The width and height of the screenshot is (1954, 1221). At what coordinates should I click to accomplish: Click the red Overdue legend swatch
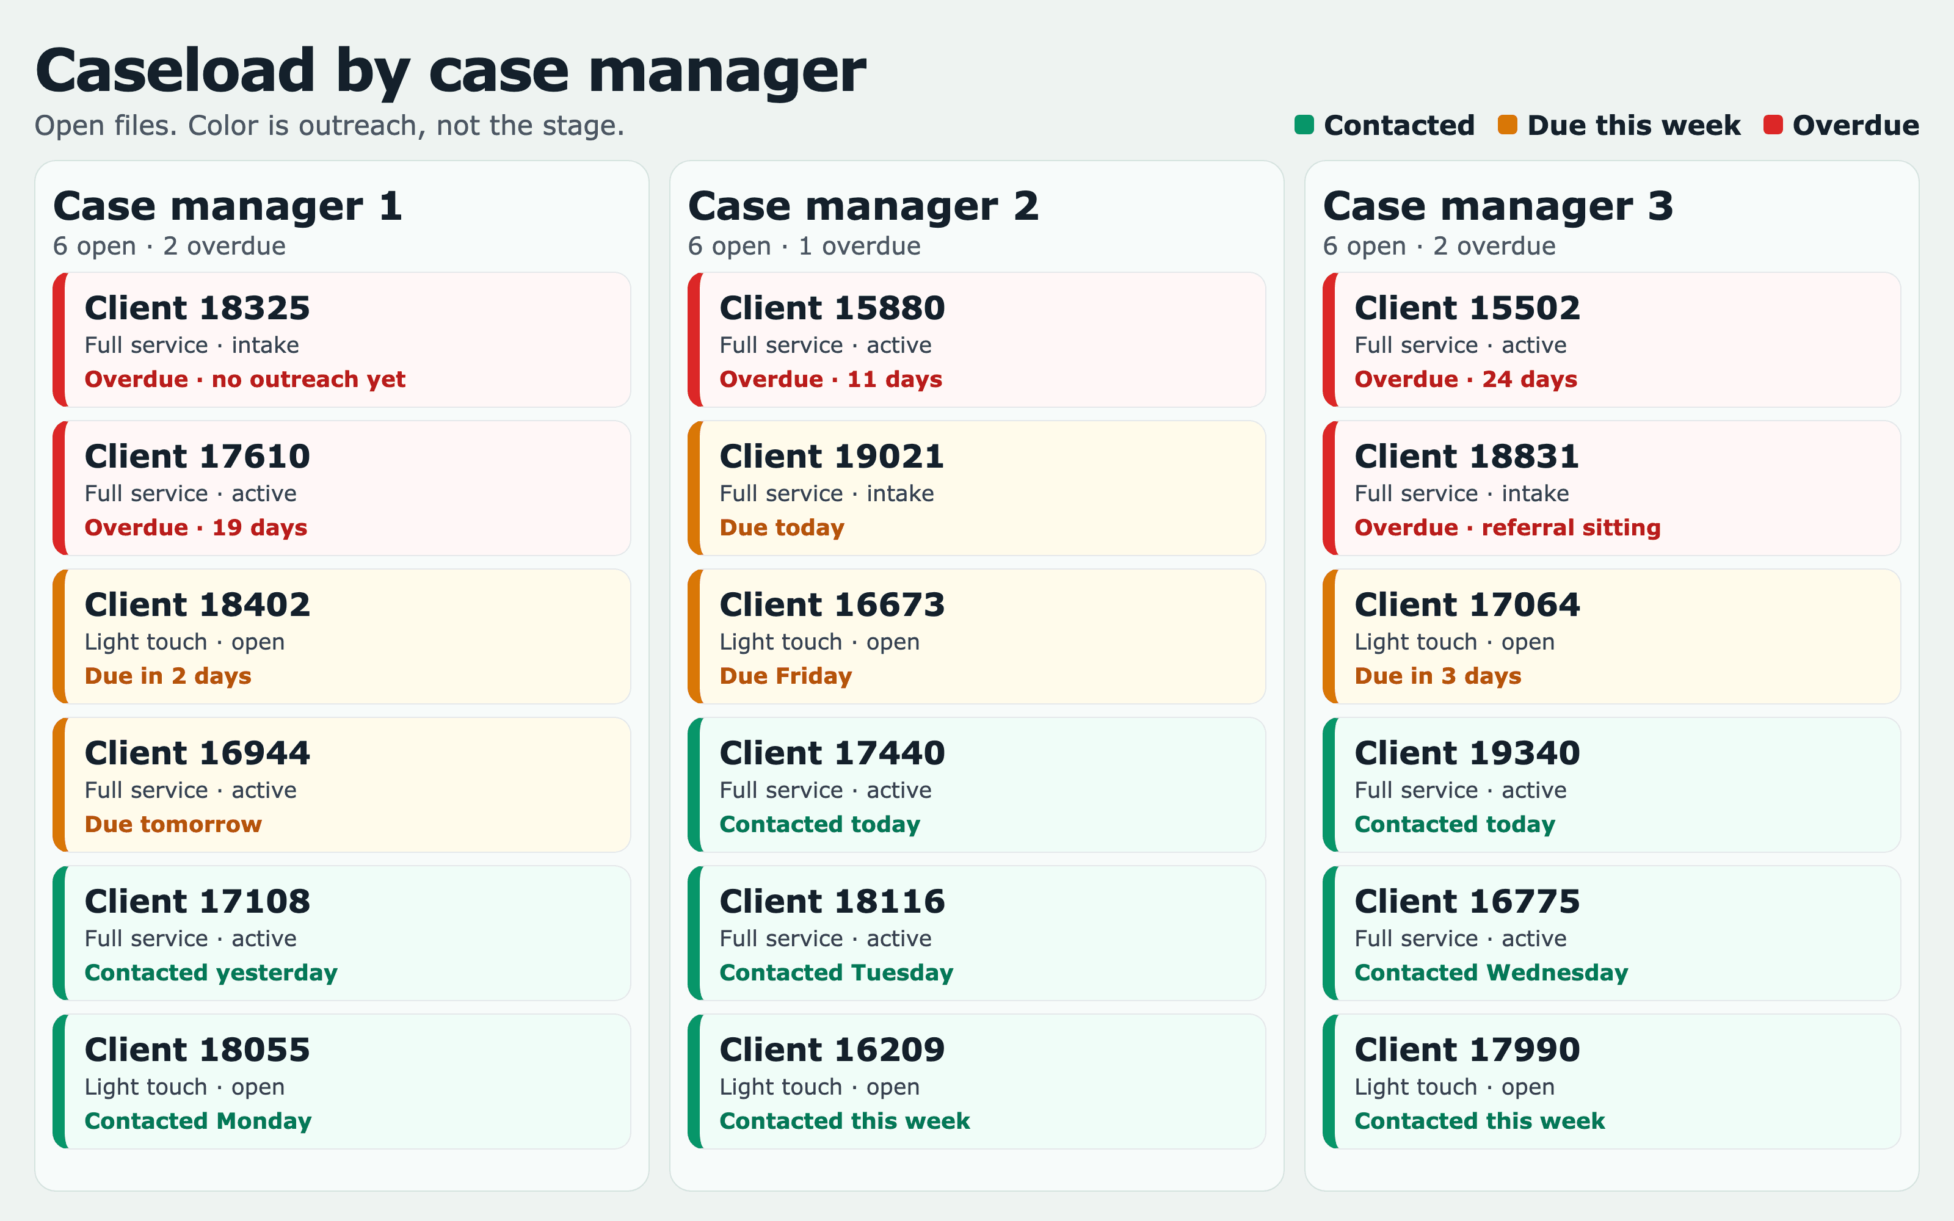point(1773,125)
